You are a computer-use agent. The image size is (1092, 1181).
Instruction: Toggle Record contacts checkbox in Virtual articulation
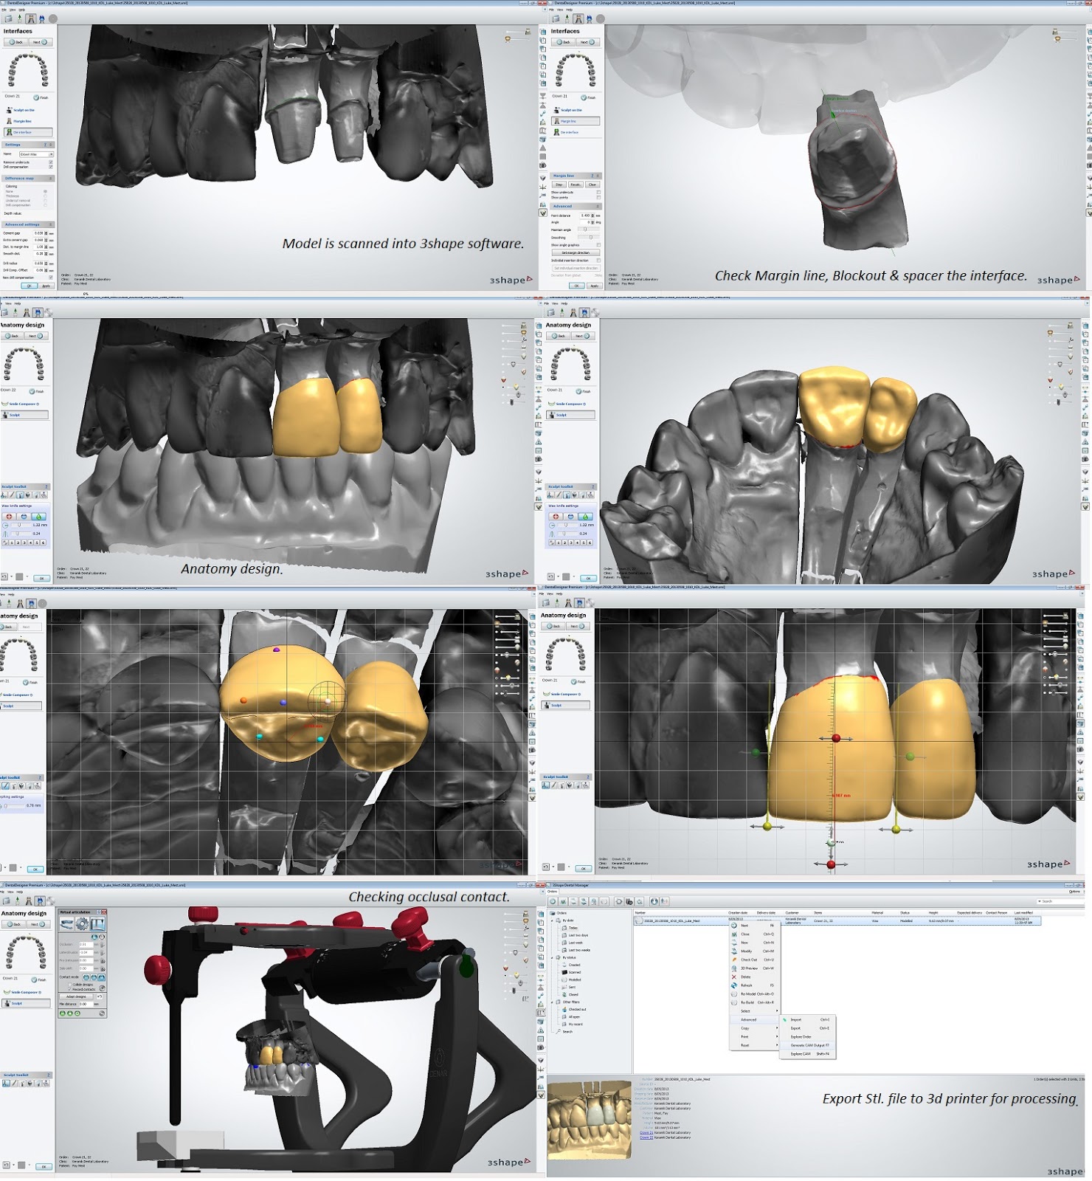pos(70,989)
